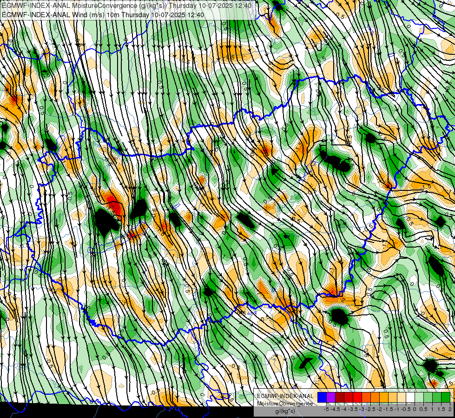Click the -5 legend tick label

point(326,409)
